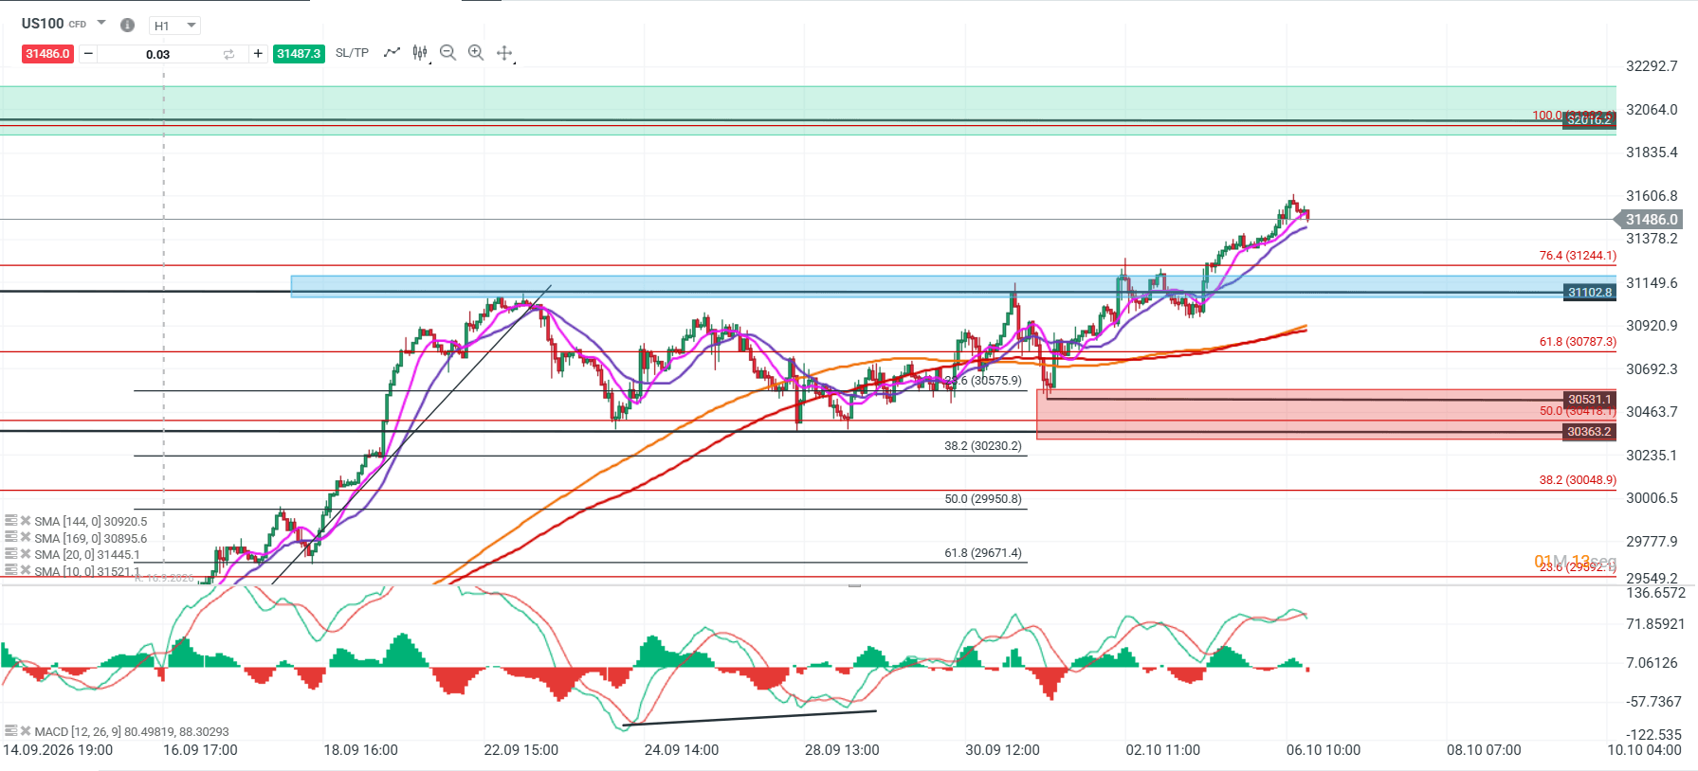Click the 38.2 (30230.2) retracement label
The width and height of the screenshot is (1698, 771).
point(983,446)
